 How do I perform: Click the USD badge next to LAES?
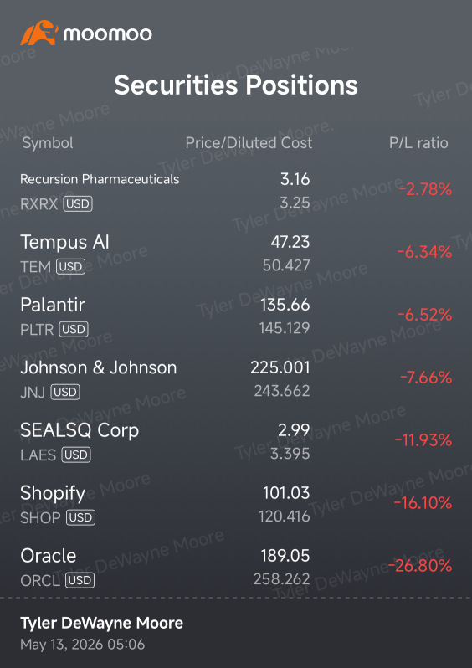76,455
